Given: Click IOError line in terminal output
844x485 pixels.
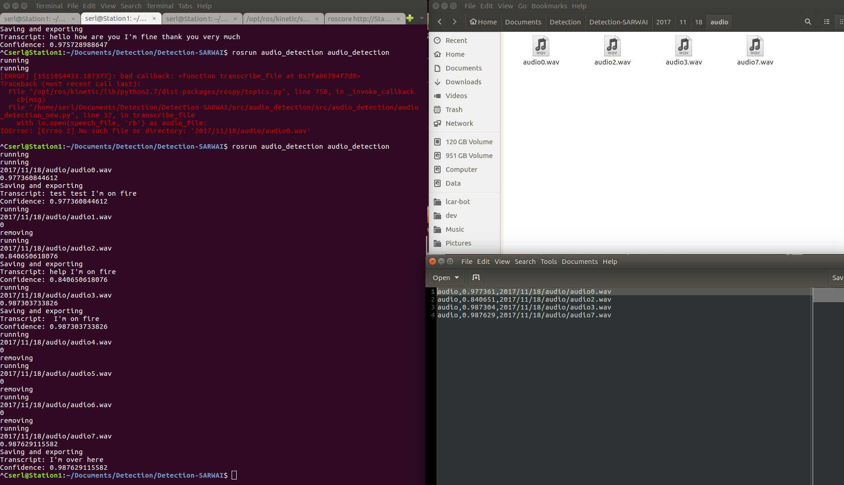Looking at the screenshot, I should pos(155,131).
